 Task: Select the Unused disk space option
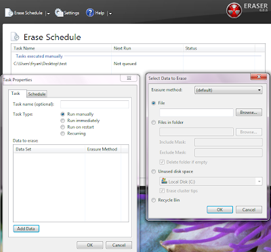(154, 171)
